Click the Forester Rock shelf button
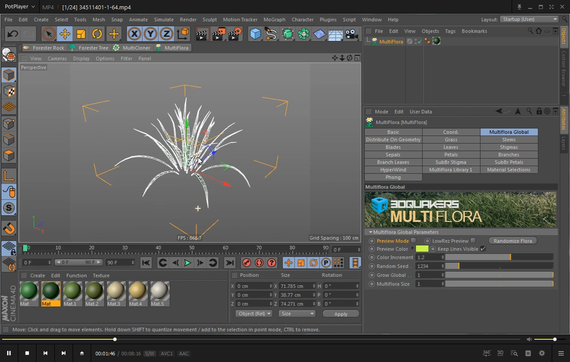Image resolution: width=570 pixels, height=362 pixels. coord(44,48)
